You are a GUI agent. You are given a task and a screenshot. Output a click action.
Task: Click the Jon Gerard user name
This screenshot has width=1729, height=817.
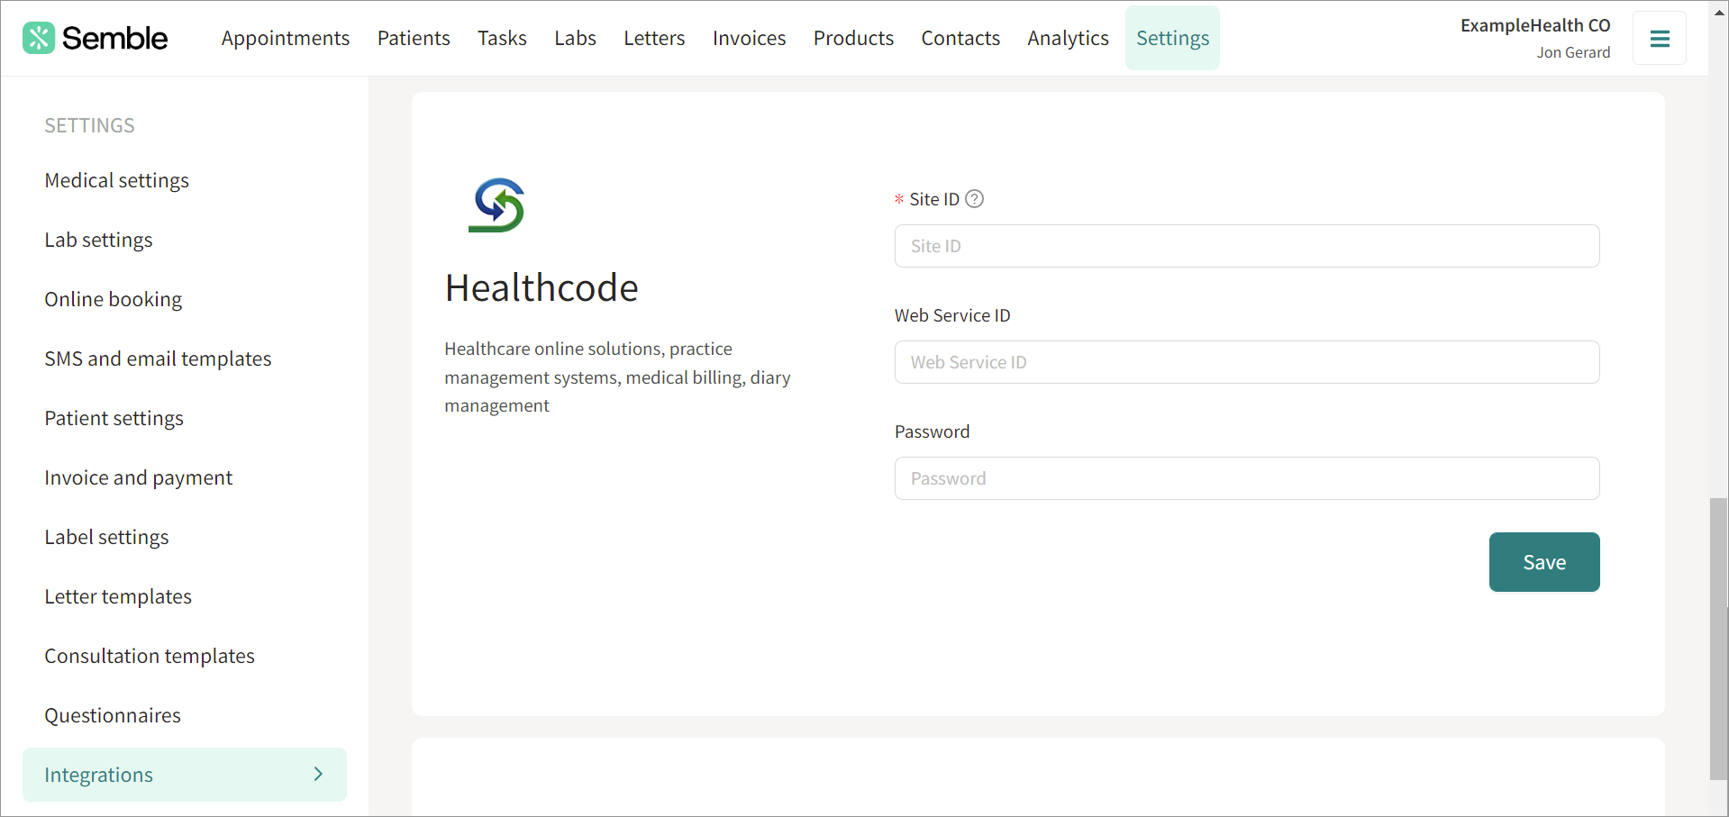point(1573,52)
